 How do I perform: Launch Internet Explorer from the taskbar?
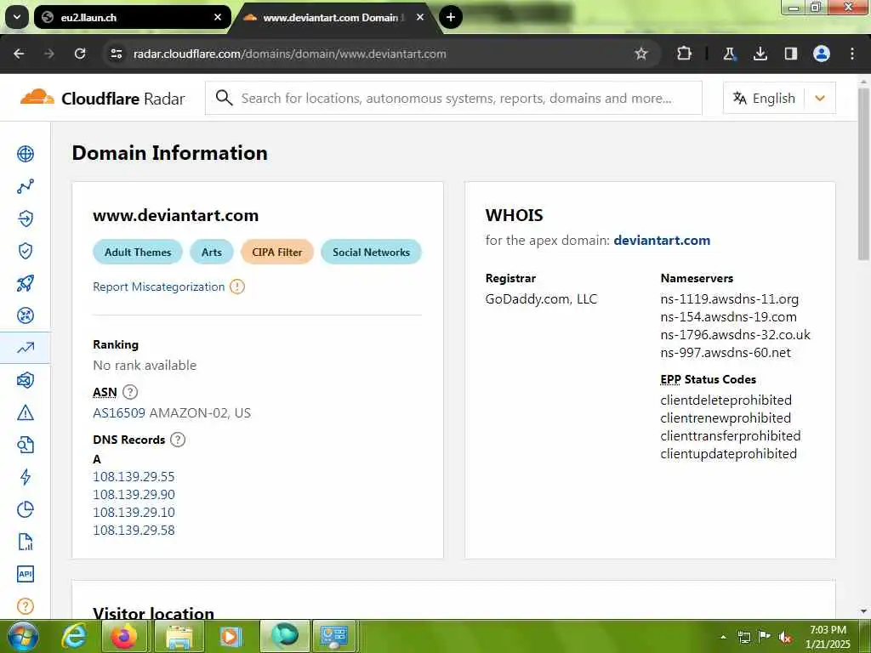75,636
